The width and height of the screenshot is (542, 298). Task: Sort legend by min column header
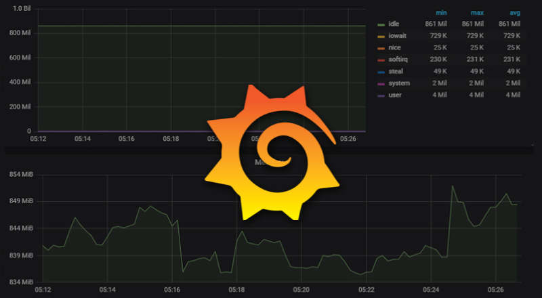(x=441, y=13)
